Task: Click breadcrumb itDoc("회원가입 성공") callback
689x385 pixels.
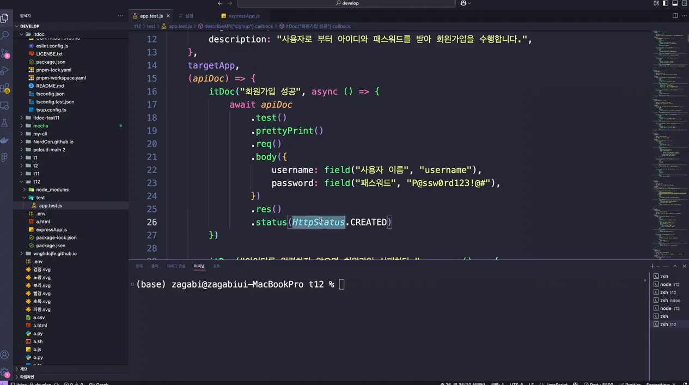Action: [x=315, y=26]
